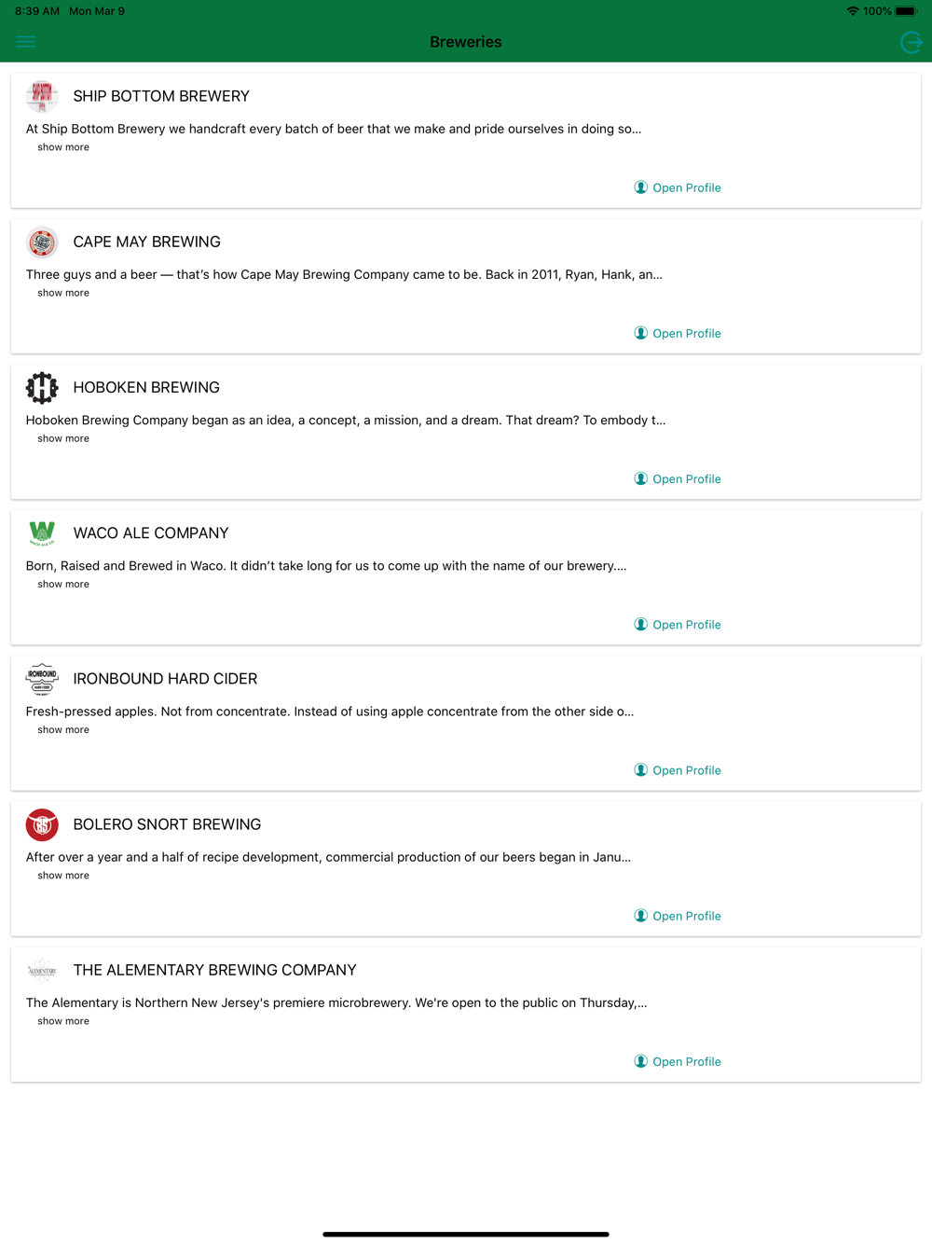Select the Waco Ale Company title
Viewport: 932px width, 1244px height.
click(x=151, y=533)
